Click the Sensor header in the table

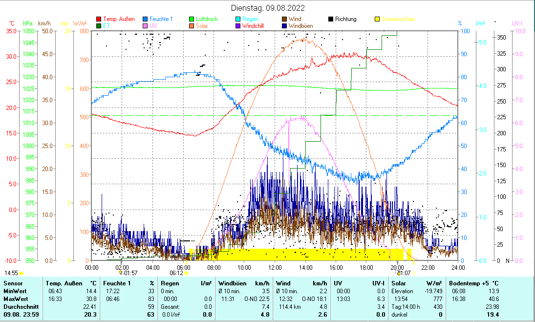(x=13, y=283)
